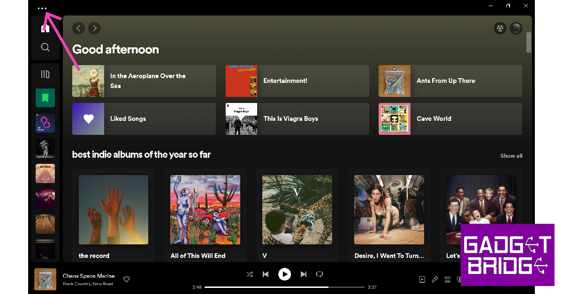Image resolution: width=563 pixels, height=294 pixels.
Task: Skip to the next track
Action: click(303, 274)
